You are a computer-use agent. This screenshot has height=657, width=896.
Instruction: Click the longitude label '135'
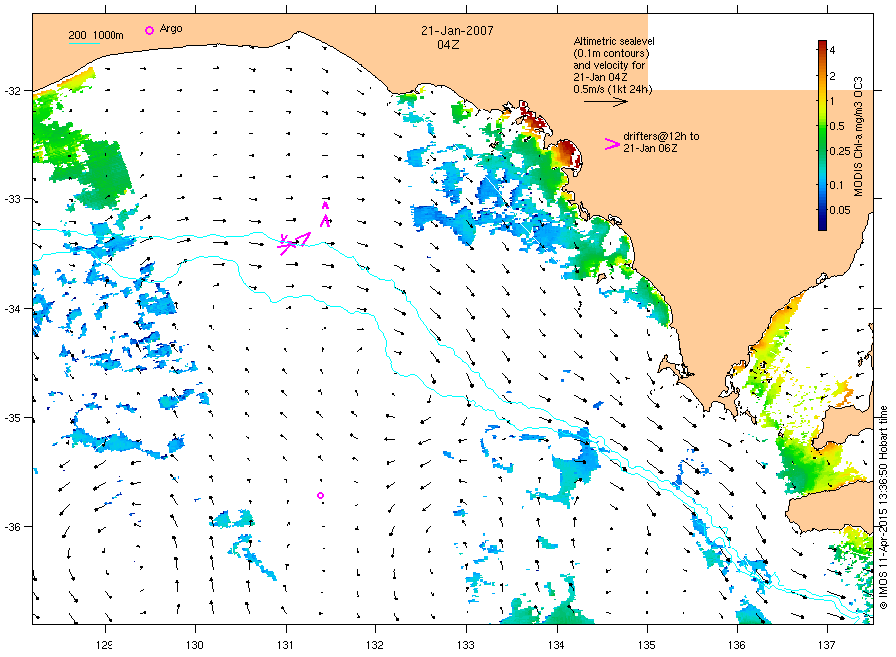[x=647, y=645]
